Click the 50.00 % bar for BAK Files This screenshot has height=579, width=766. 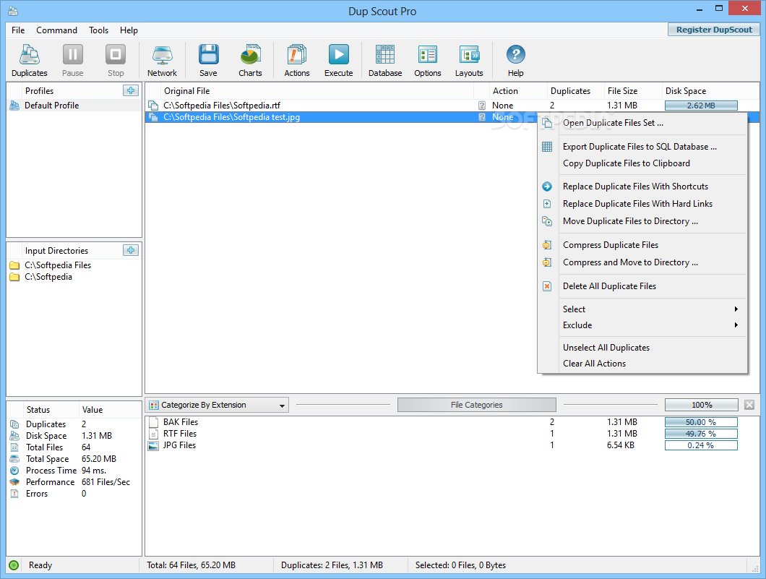(x=701, y=422)
